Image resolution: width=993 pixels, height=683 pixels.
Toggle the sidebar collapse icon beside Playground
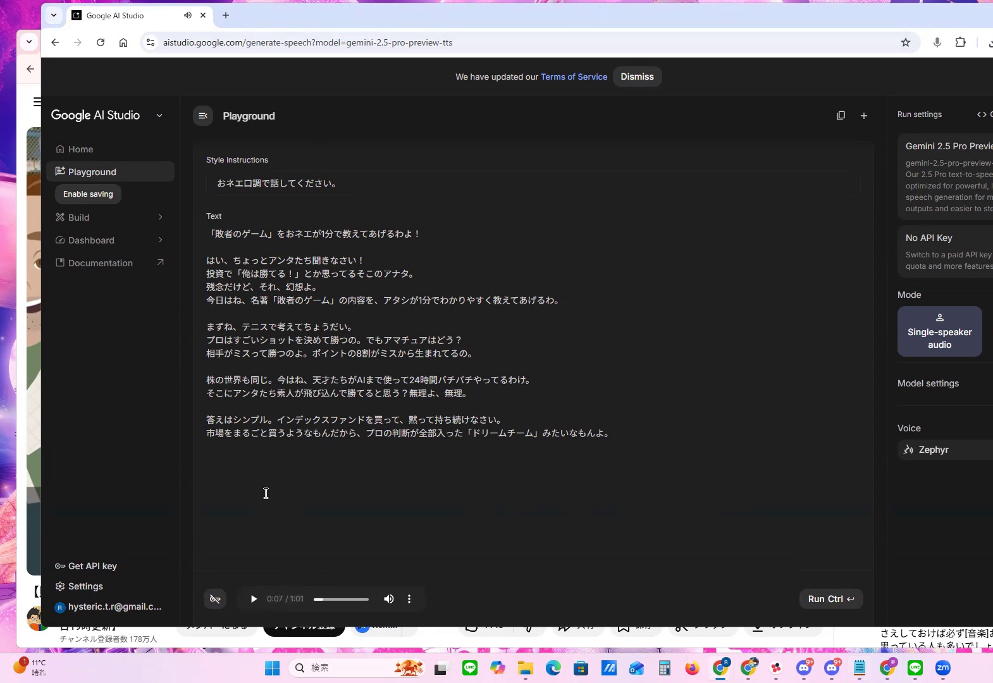203,116
